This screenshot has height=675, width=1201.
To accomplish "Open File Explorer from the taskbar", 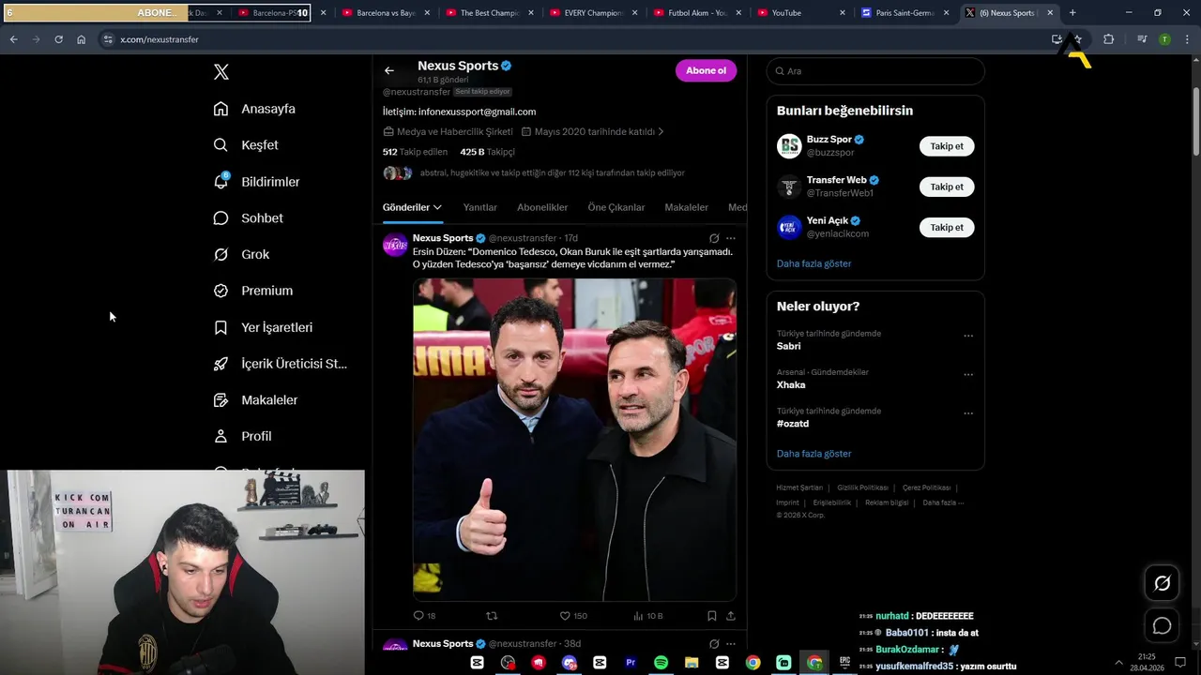I will (x=692, y=663).
